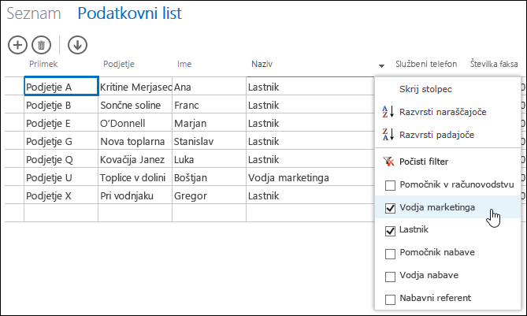The width and height of the screenshot is (527, 316).
Task: Select the Gregor name cell
Action: point(209,195)
